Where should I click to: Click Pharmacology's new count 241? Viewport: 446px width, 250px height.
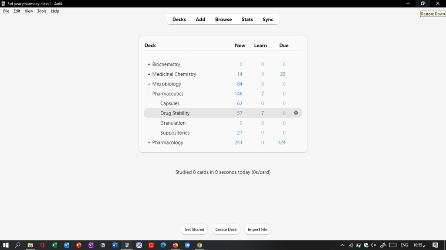pos(238,142)
